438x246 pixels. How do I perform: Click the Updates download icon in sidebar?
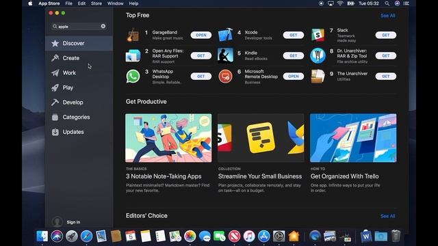(x=55, y=132)
